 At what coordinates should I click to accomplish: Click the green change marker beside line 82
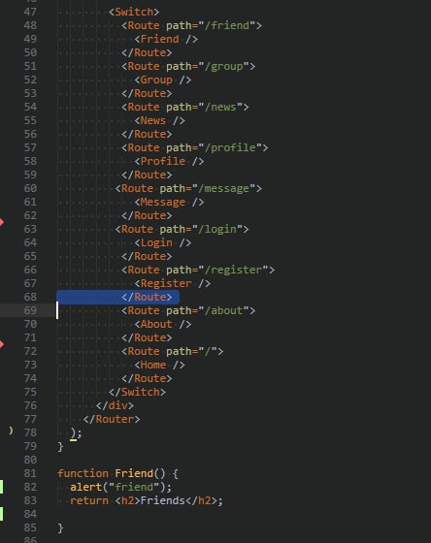2,487
